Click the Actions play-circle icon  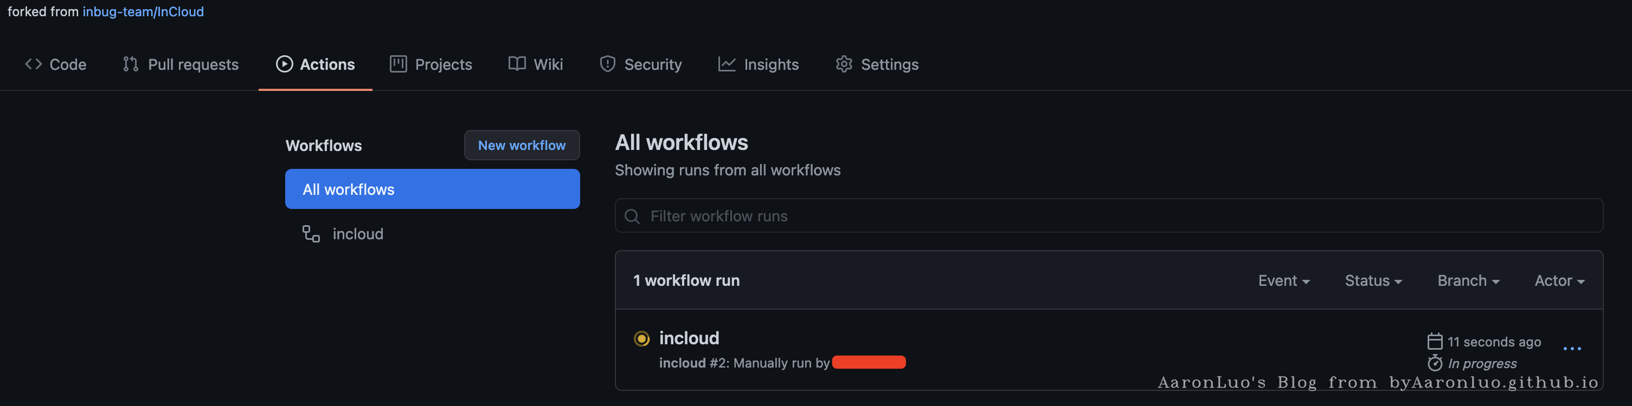pyautogui.click(x=285, y=64)
